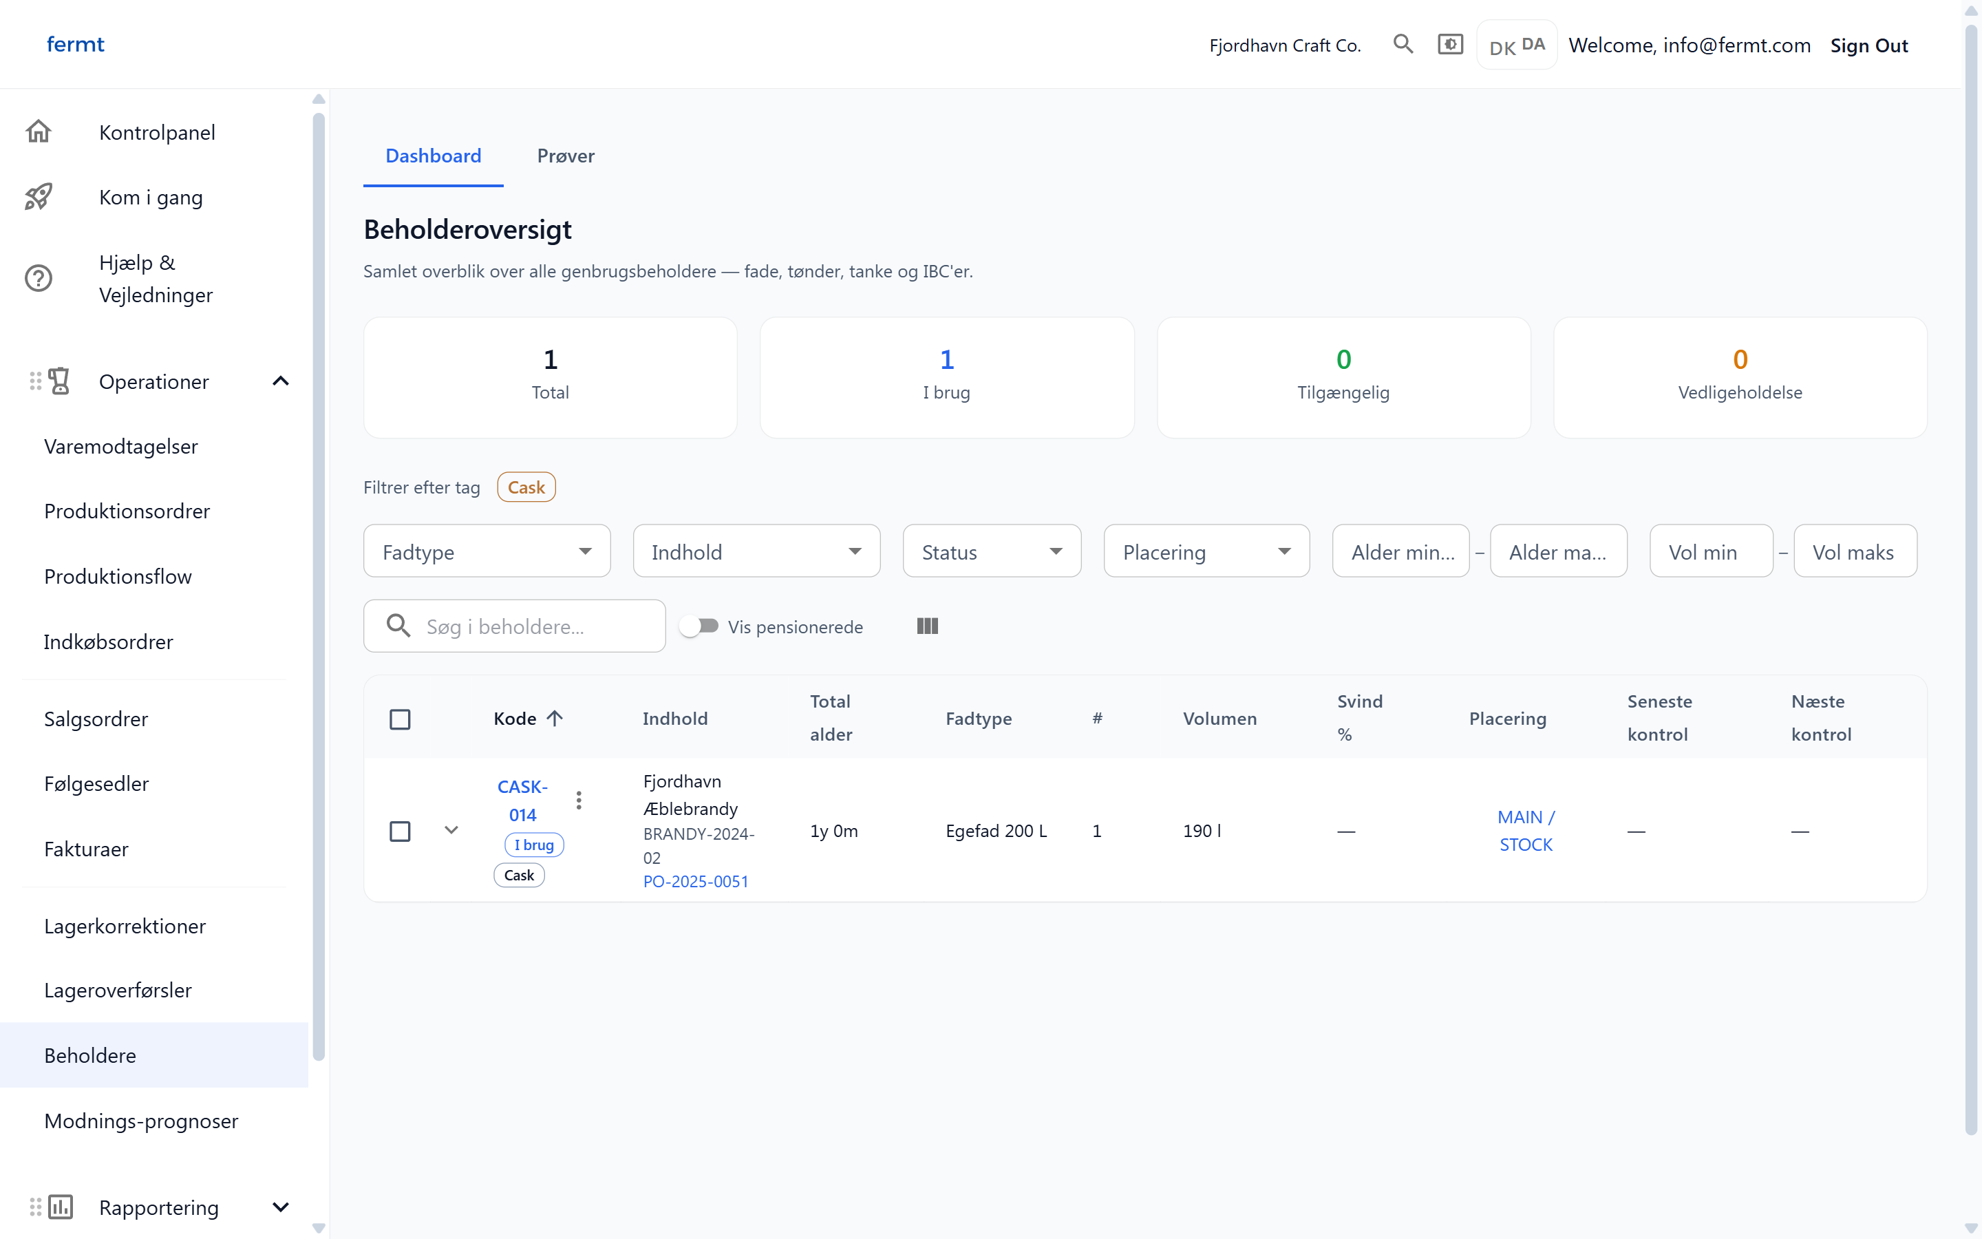Open the Placering filter dropdown
The height and width of the screenshot is (1239, 1982).
(1206, 551)
